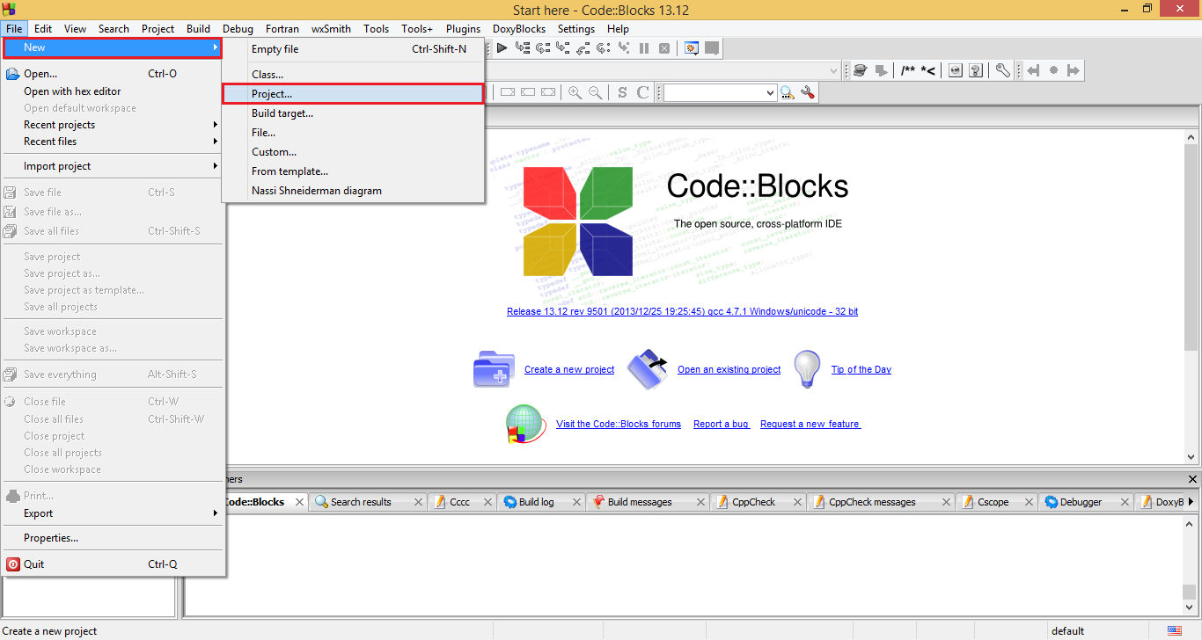Close the Build messages tab
Screen dimensions: 1202x640
701,502
